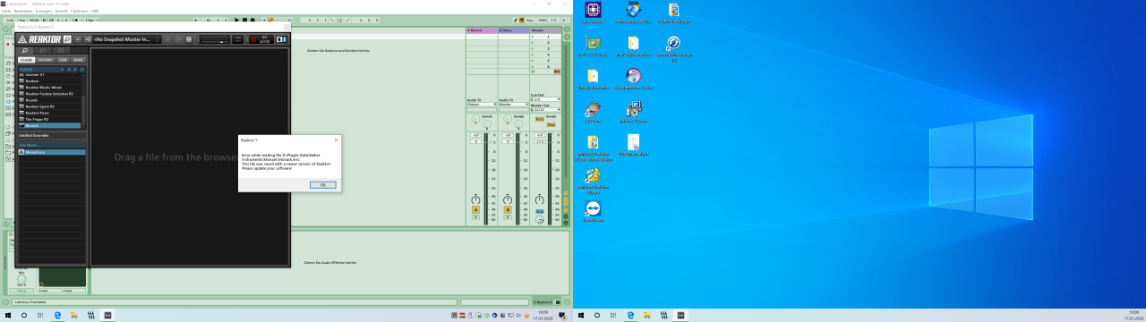Screen dimensions: 1146x322
Task: Open Edge on the left taskbar
Action: (57, 316)
